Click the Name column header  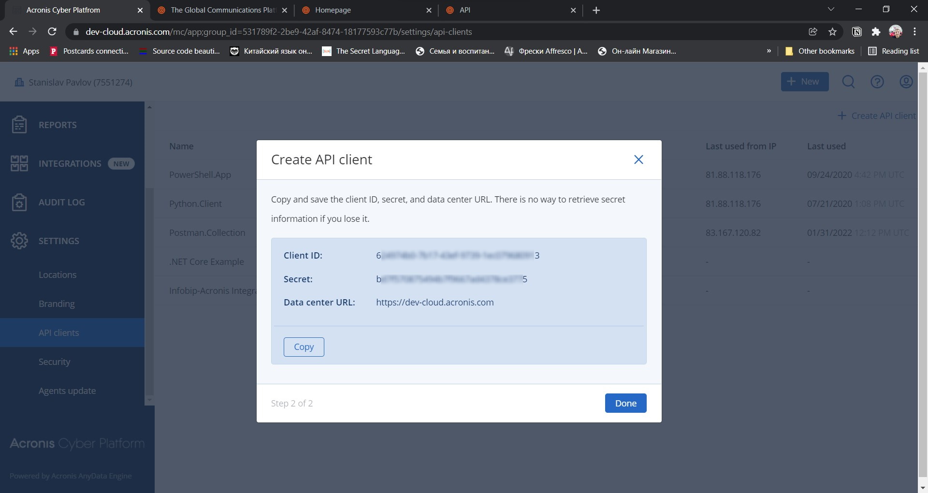click(x=181, y=146)
